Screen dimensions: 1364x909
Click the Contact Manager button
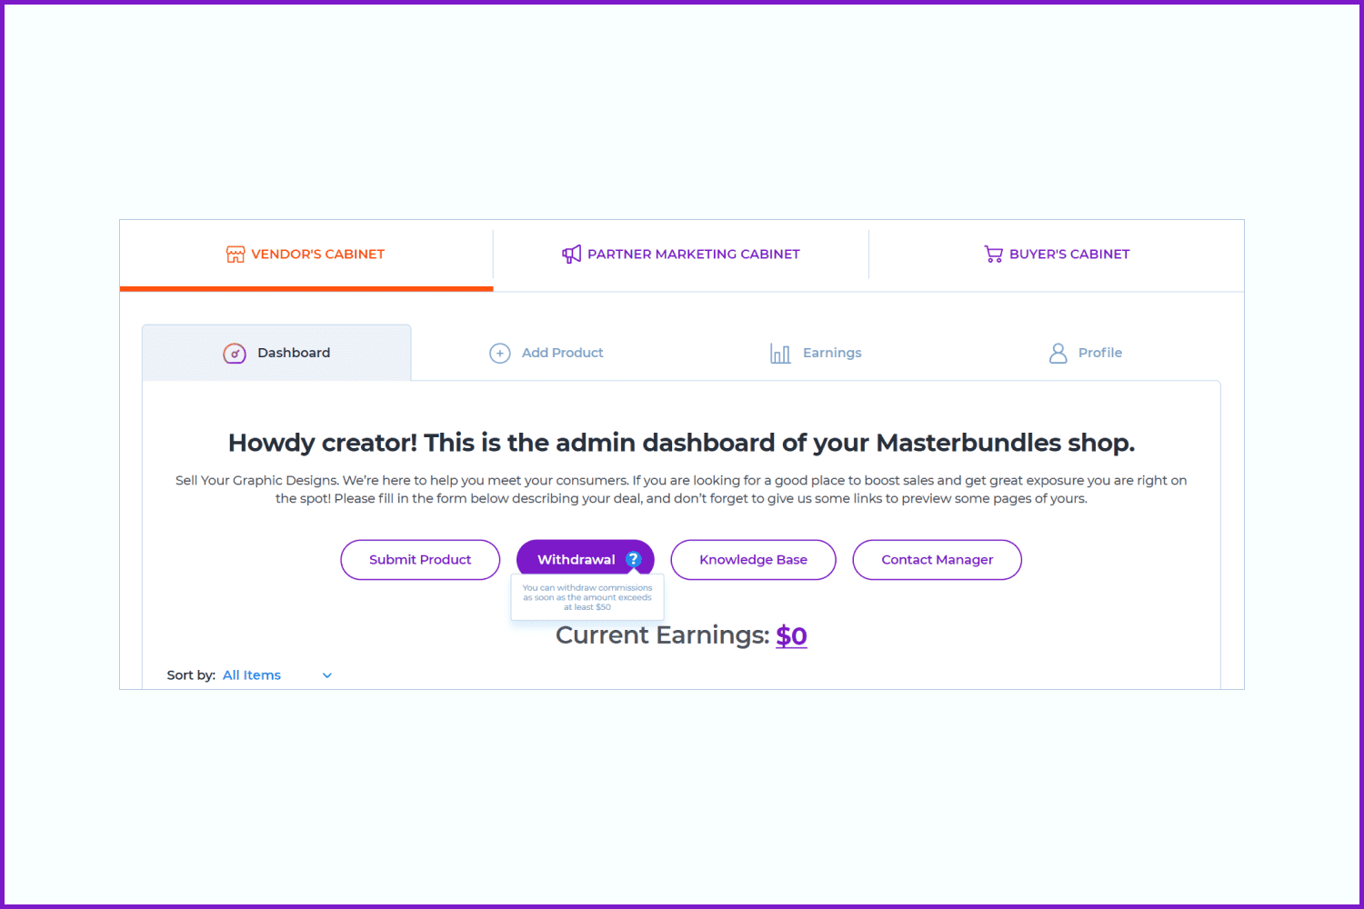coord(937,560)
